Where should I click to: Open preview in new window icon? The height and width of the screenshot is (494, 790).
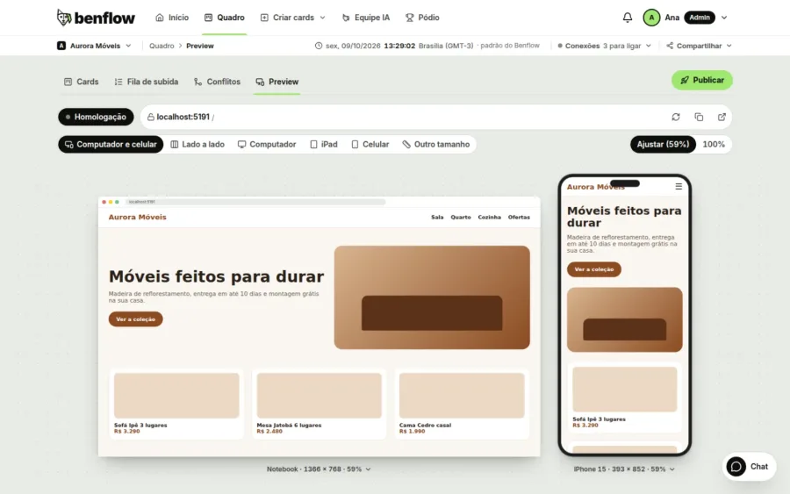click(722, 117)
